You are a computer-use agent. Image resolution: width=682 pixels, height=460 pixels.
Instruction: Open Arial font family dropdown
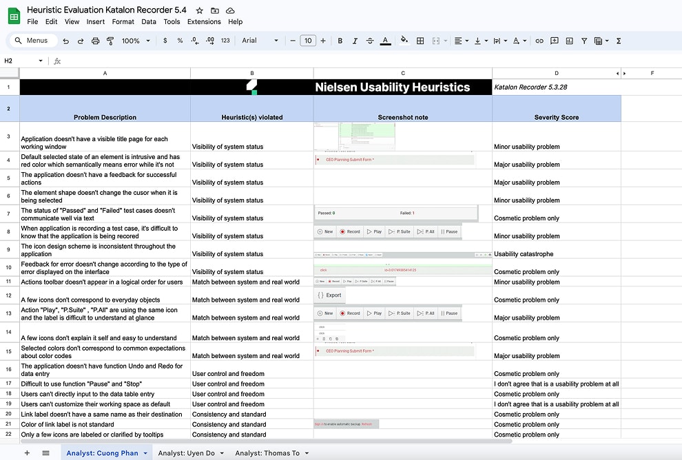(260, 41)
